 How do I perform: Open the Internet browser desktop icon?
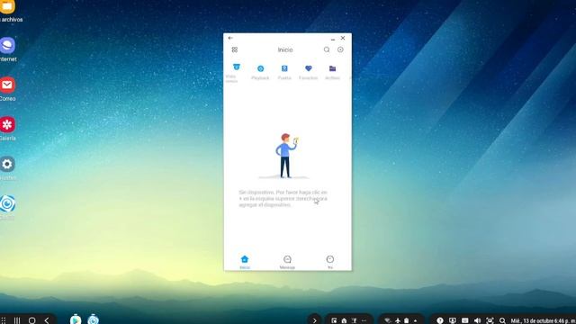(7, 46)
